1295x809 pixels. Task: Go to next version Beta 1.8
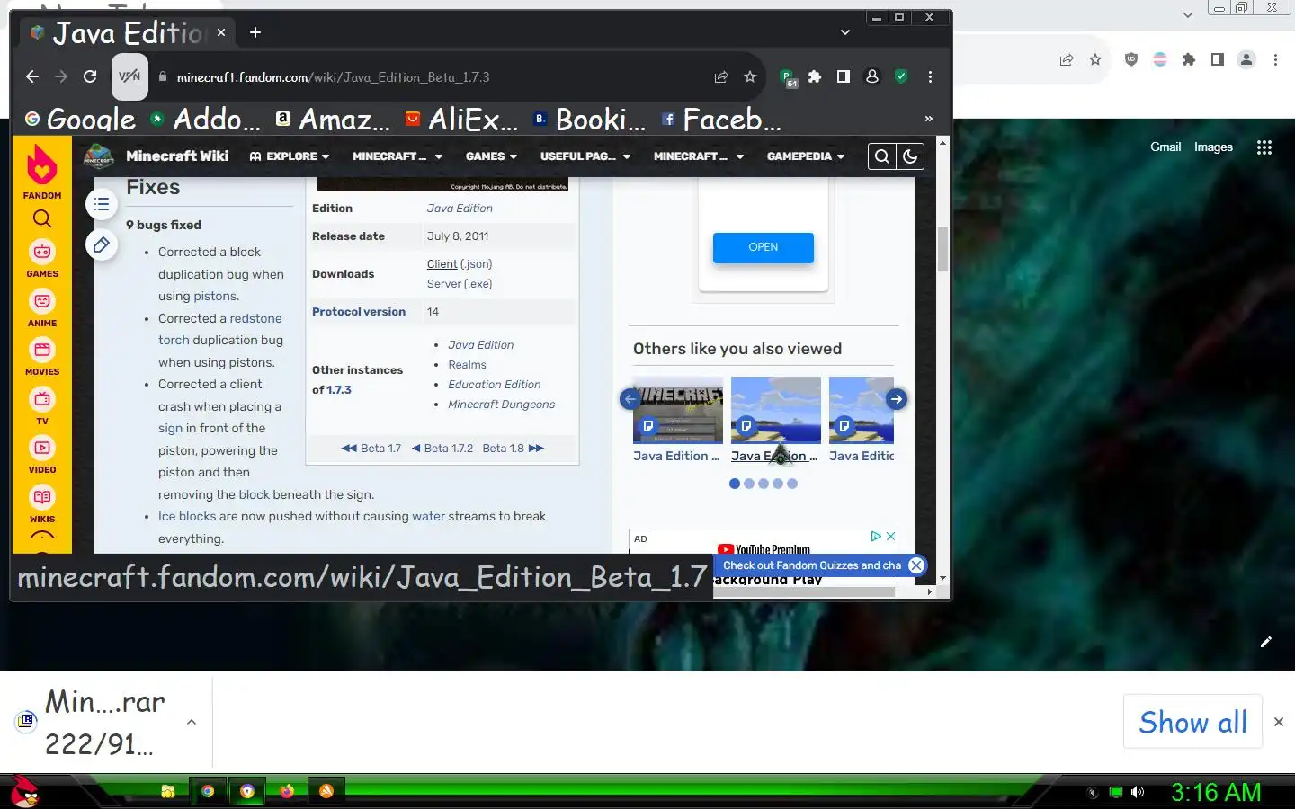[x=513, y=449]
